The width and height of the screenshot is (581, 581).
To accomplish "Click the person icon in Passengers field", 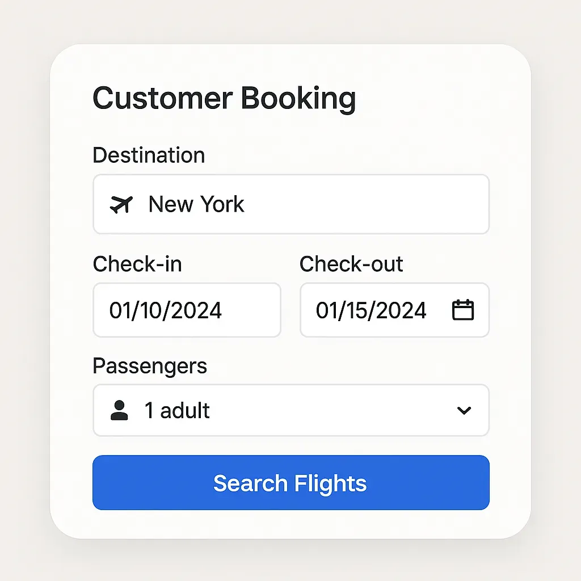I will [x=119, y=410].
